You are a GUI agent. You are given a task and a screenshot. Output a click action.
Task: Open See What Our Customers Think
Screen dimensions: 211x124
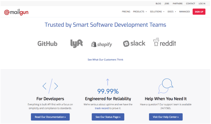[x=105, y=60]
